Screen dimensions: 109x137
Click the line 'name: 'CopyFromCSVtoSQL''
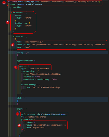(30, 42)
